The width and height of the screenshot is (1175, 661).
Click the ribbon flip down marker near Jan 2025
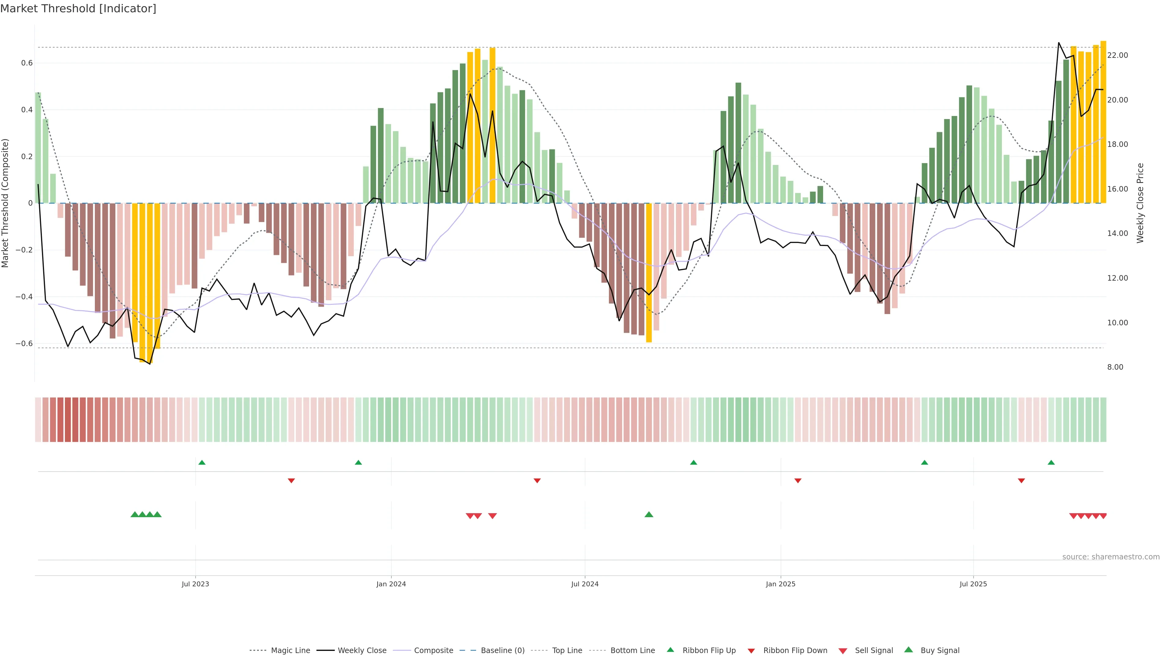[798, 481]
